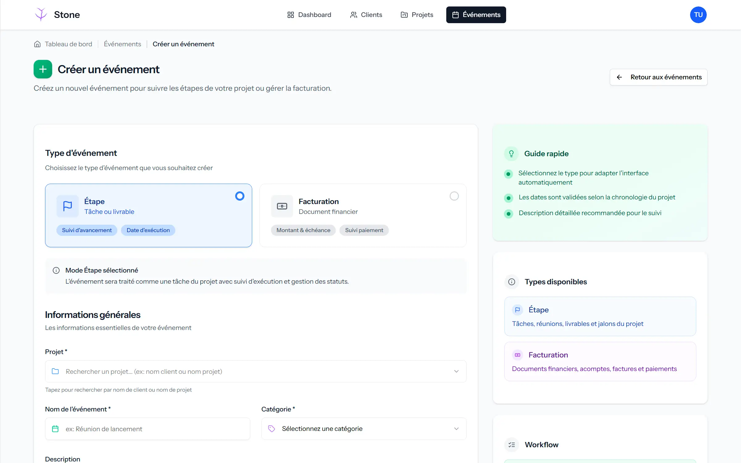Viewport: 741px width, 463px height.
Task: Click the Guide rapide lightbulb icon
Action: pyautogui.click(x=511, y=153)
